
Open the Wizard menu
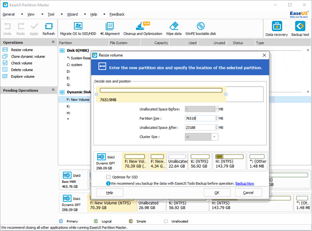tap(72, 15)
